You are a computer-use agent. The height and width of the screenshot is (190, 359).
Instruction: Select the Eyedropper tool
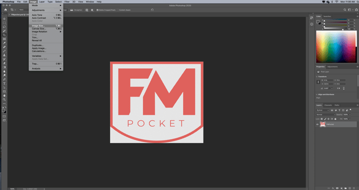4,43
